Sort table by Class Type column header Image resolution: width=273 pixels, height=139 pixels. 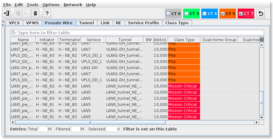[184, 40]
